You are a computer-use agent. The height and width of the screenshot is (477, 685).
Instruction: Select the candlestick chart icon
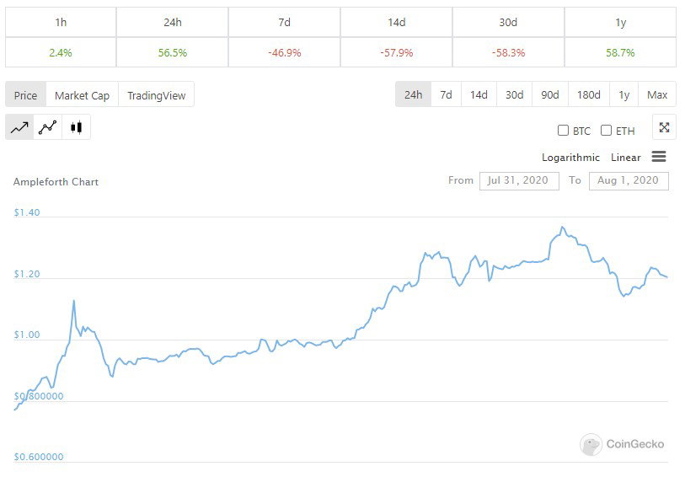[76, 127]
